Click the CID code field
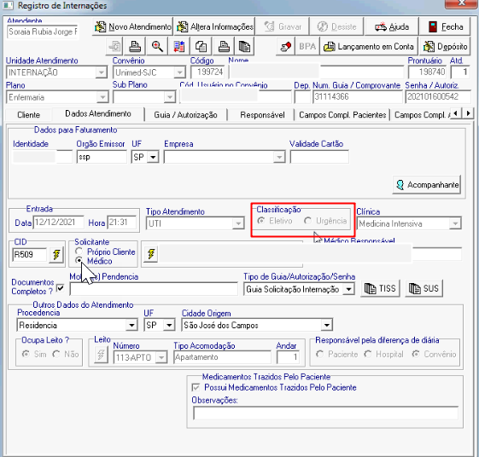Image resolution: width=479 pixels, height=457 pixels. pyautogui.click(x=29, y=254)
